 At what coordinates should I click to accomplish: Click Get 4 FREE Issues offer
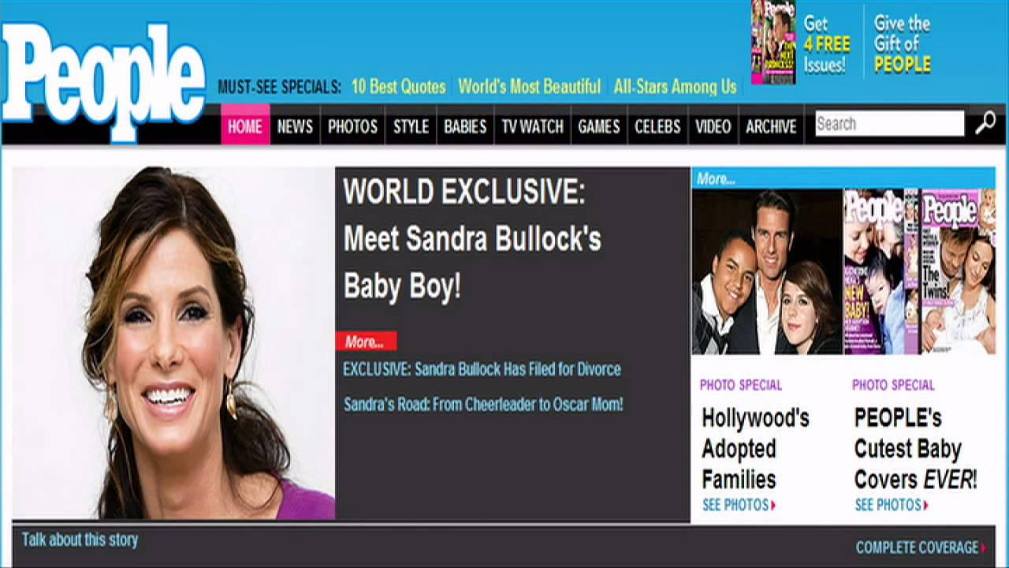tap(826, 43)
